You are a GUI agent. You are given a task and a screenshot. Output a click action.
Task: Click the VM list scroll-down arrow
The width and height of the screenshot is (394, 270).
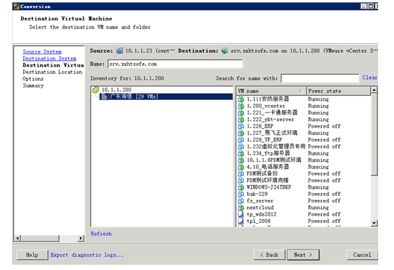(x=374, y=223)
